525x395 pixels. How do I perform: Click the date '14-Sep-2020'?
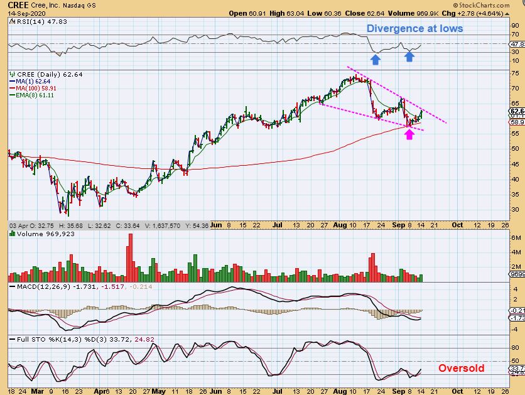tap(27, 13)
